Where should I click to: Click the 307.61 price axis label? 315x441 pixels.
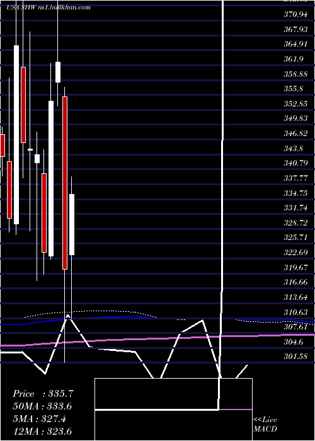coord(295,327)
